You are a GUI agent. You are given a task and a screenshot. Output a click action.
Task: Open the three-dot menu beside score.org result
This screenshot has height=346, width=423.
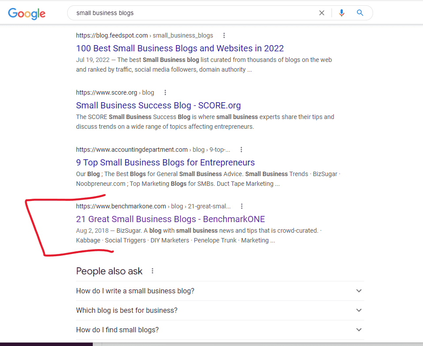pos(165,92)
